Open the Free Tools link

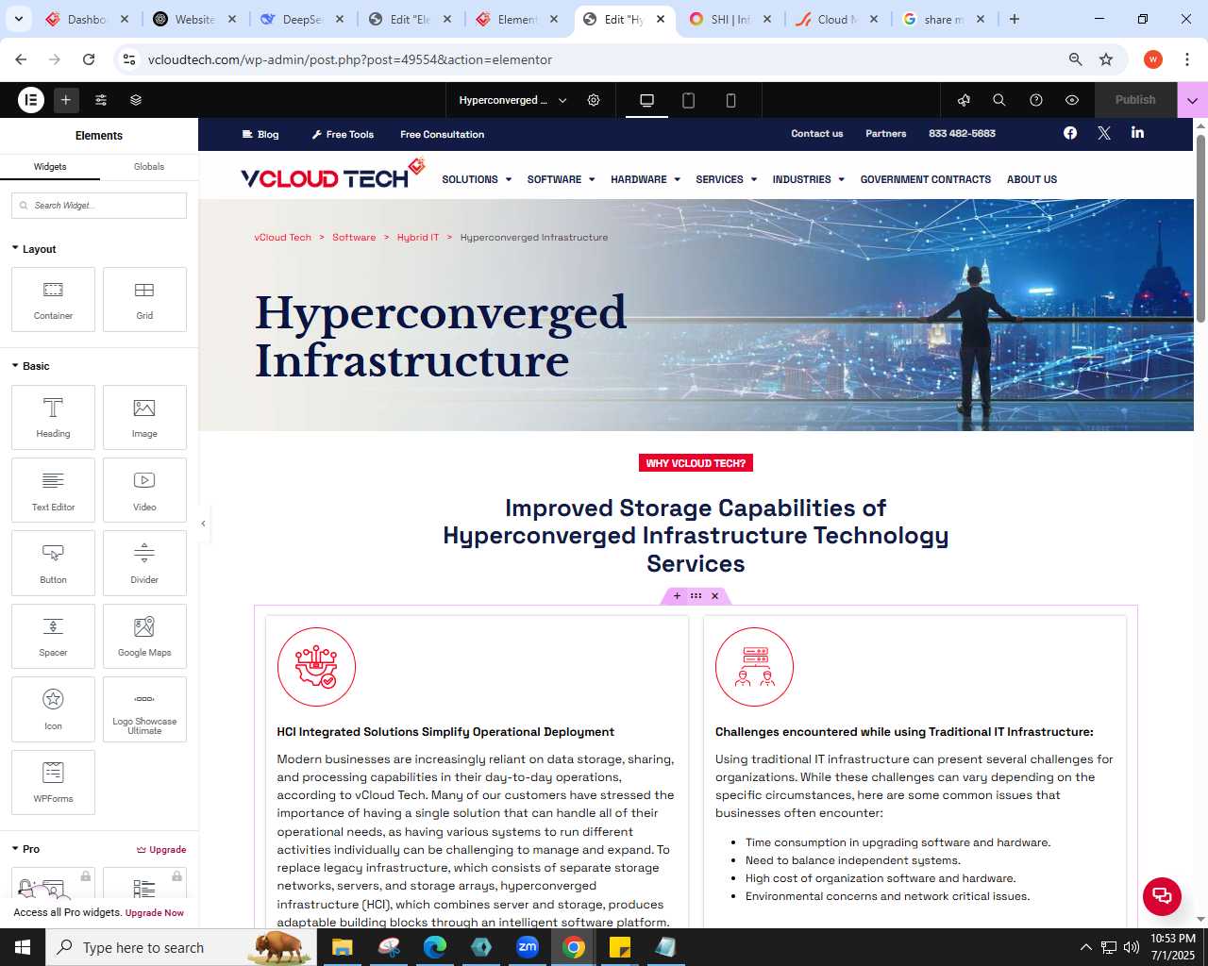click(x=343, y=134)
